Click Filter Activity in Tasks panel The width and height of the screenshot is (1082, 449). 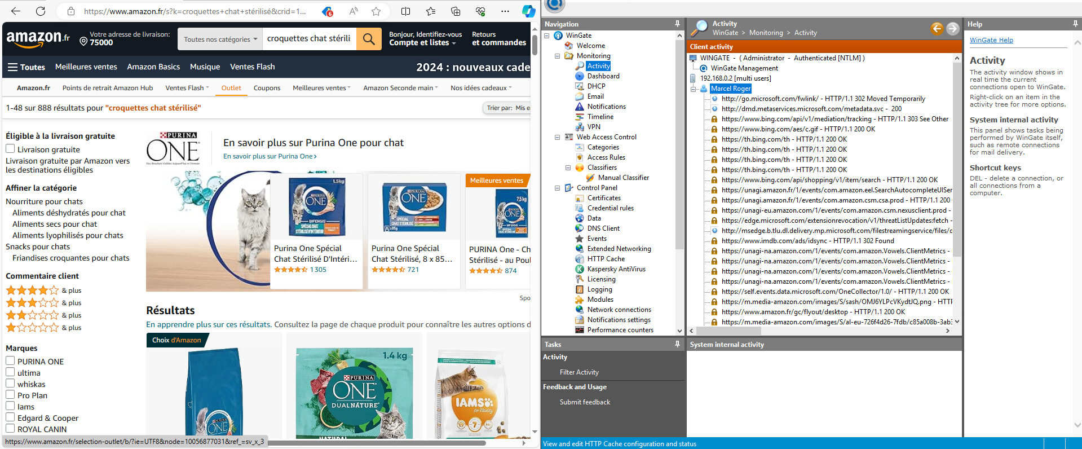(579, 372)
